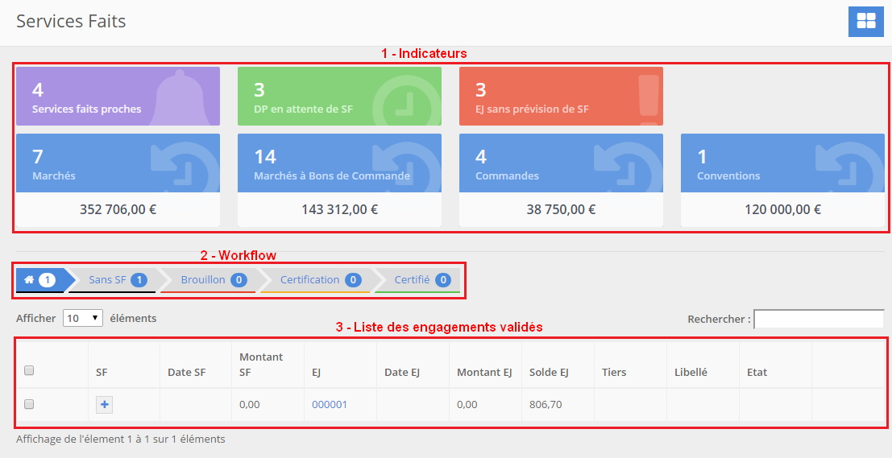The height and width of the screenshot is (458, 892).
Task: Click the grid layout icon top right
Action: point(865,21)
